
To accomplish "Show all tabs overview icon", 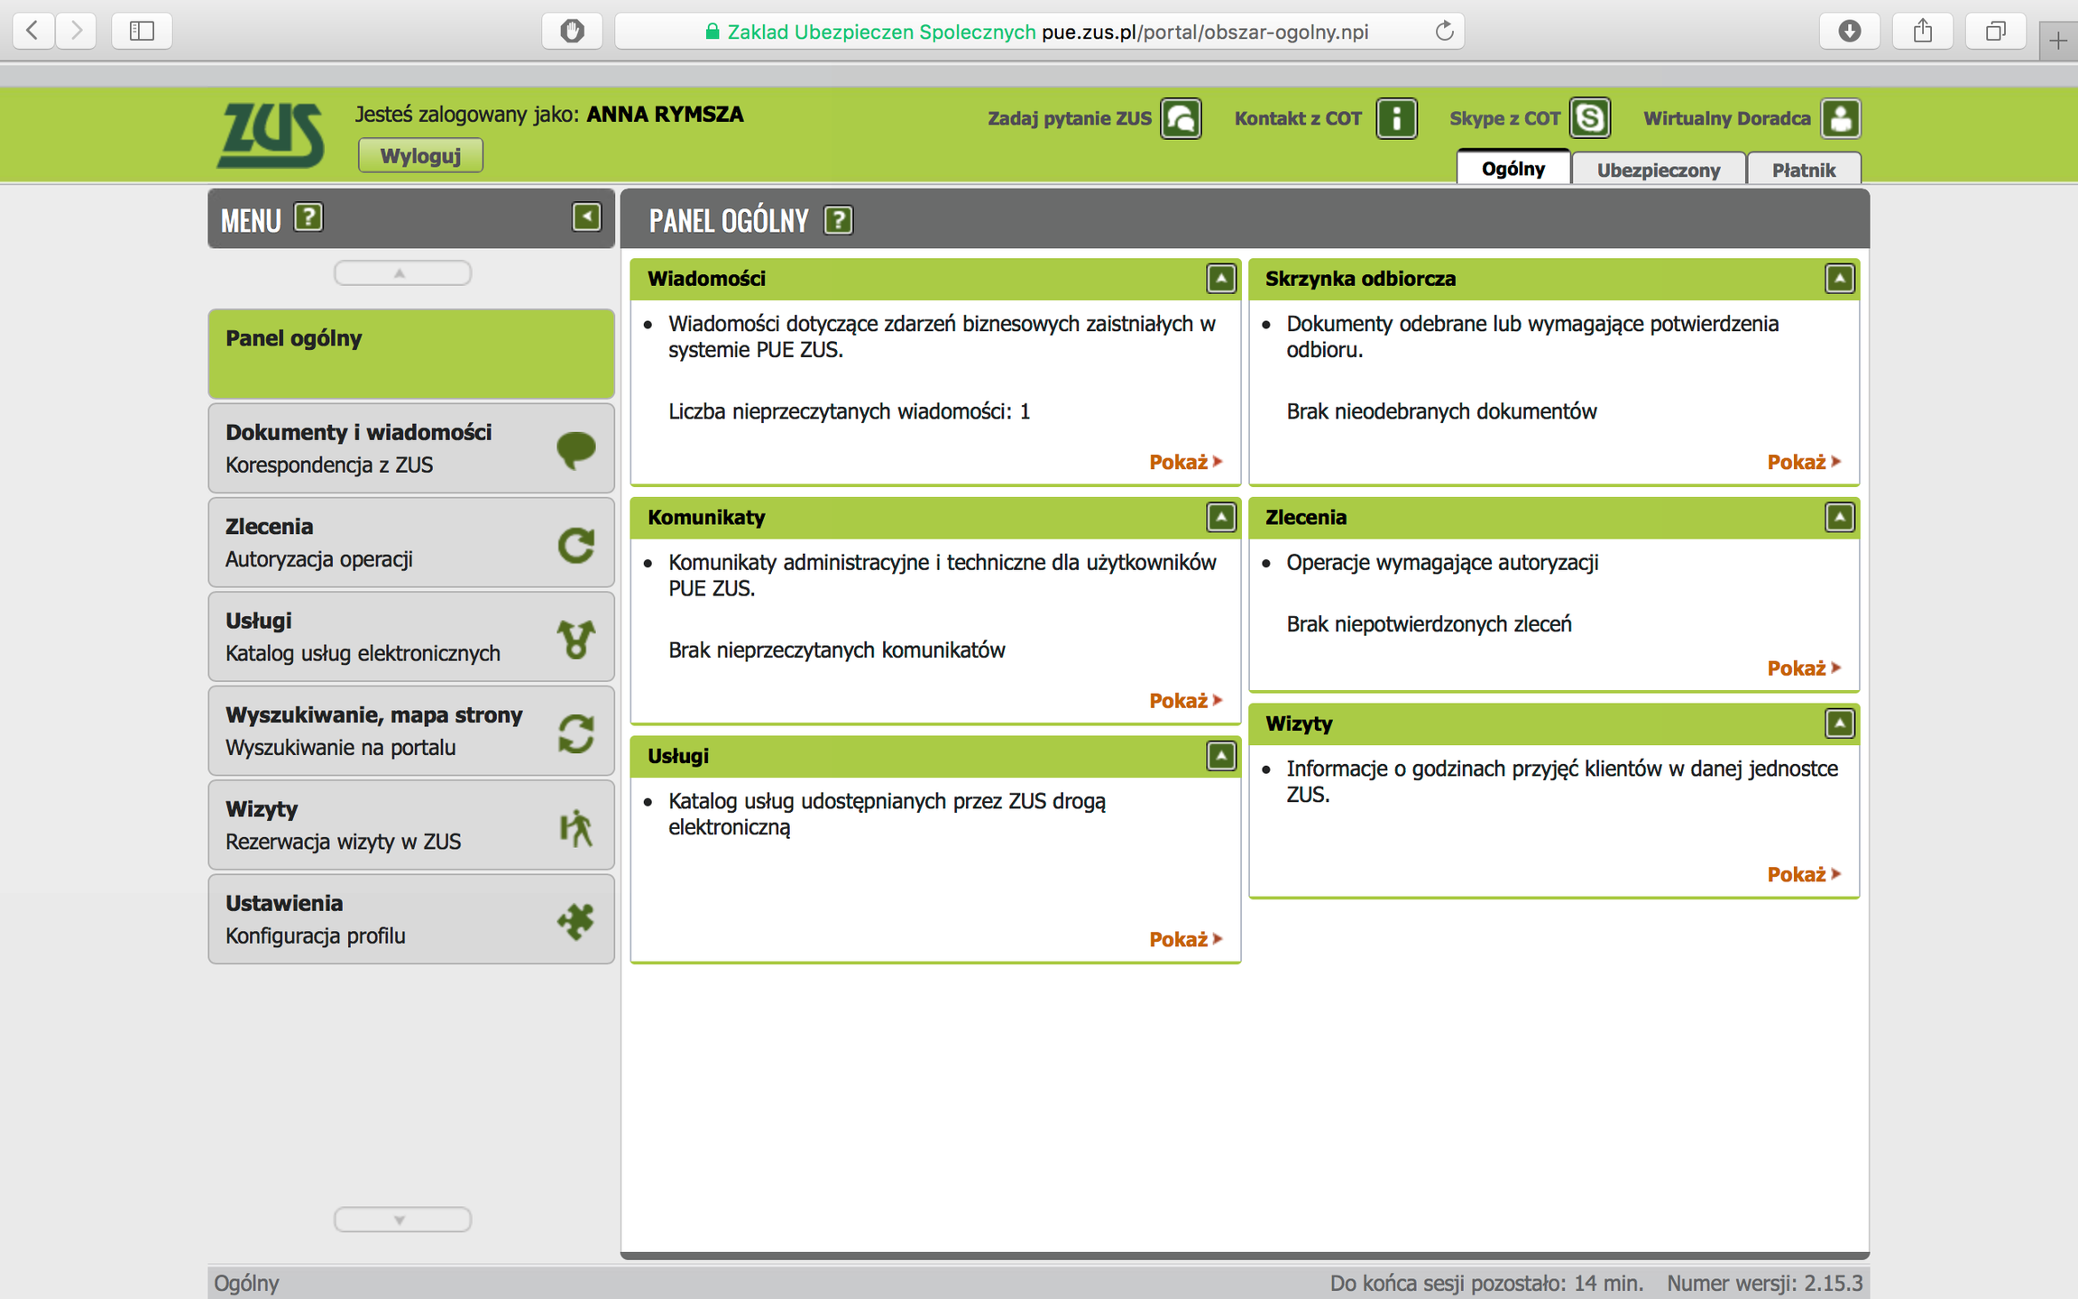I will point(1996,32).
